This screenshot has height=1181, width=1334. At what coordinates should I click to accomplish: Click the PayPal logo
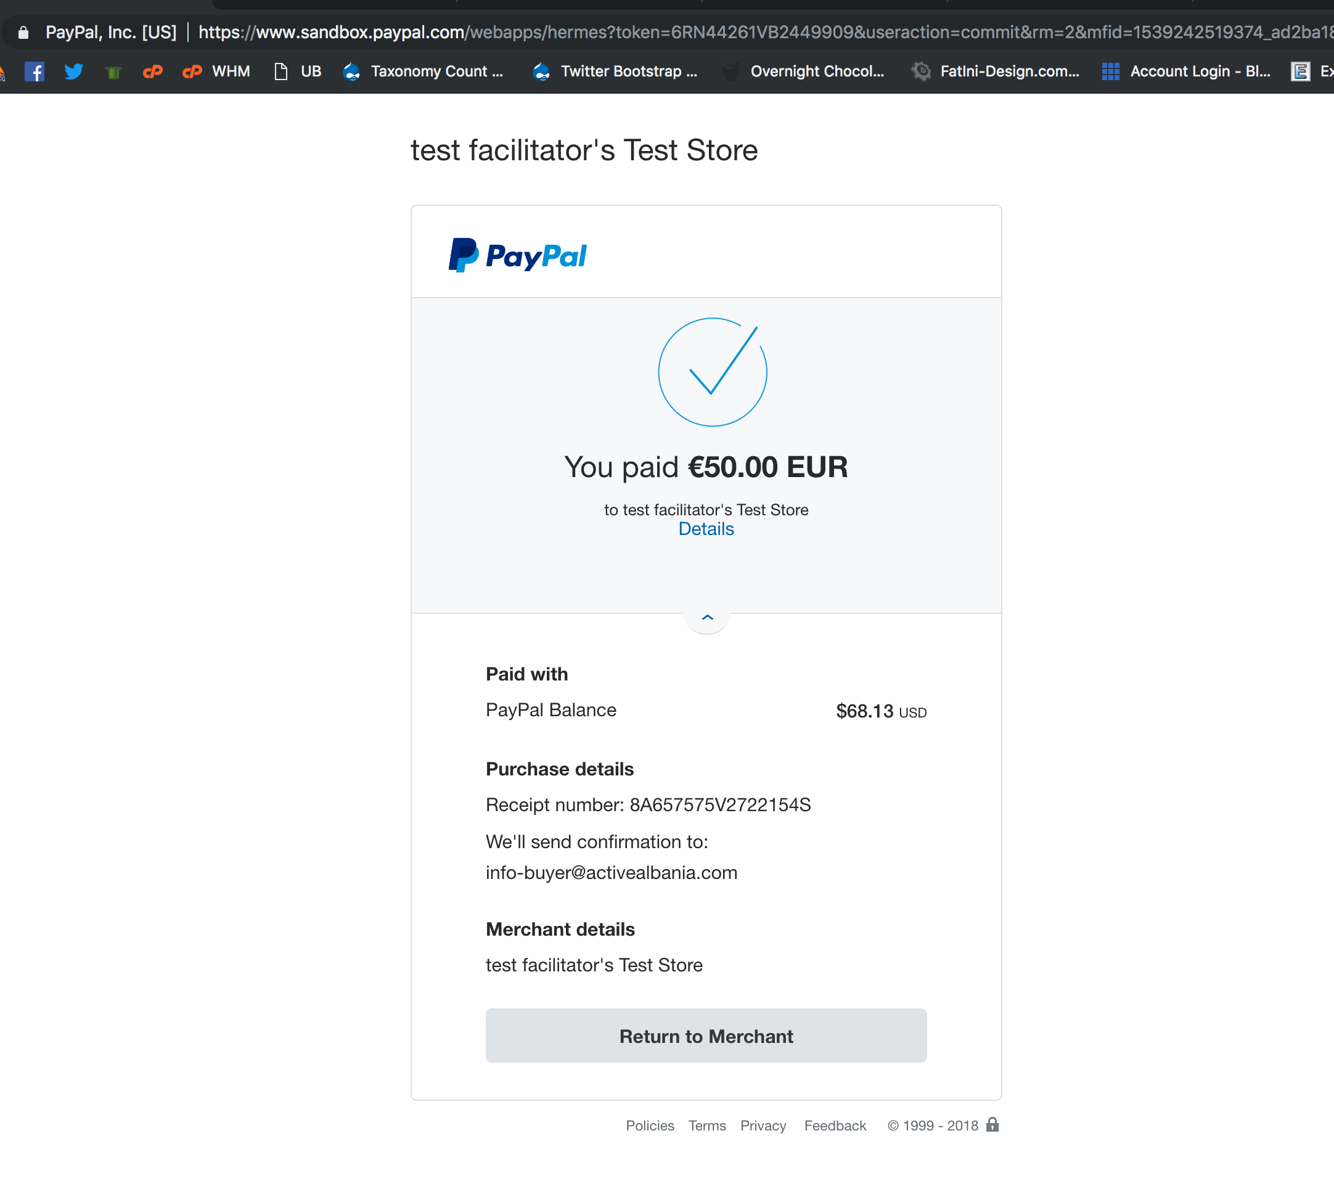pos(517,255)
